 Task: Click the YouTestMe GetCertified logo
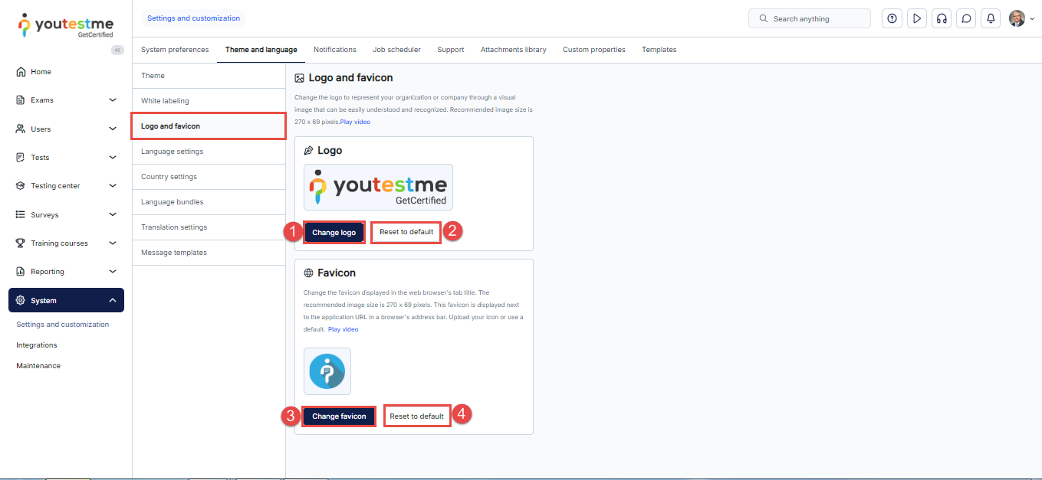coord(65,25)
